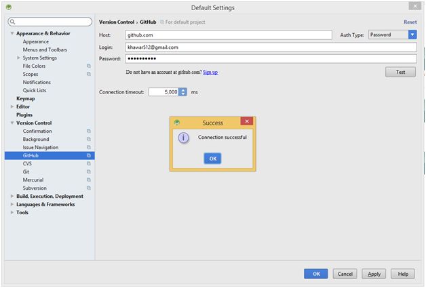The height and width of the screenshot is (288, 426).
Task: Open the Auth Type dropdown
Action: [412, 35]
